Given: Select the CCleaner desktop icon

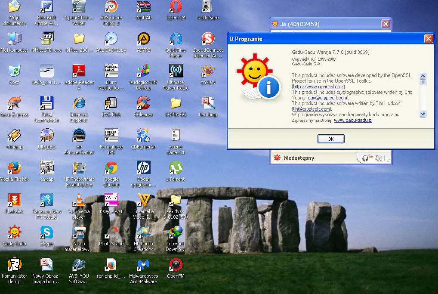Looking at the screenshot, I should [x=144, y=107].
